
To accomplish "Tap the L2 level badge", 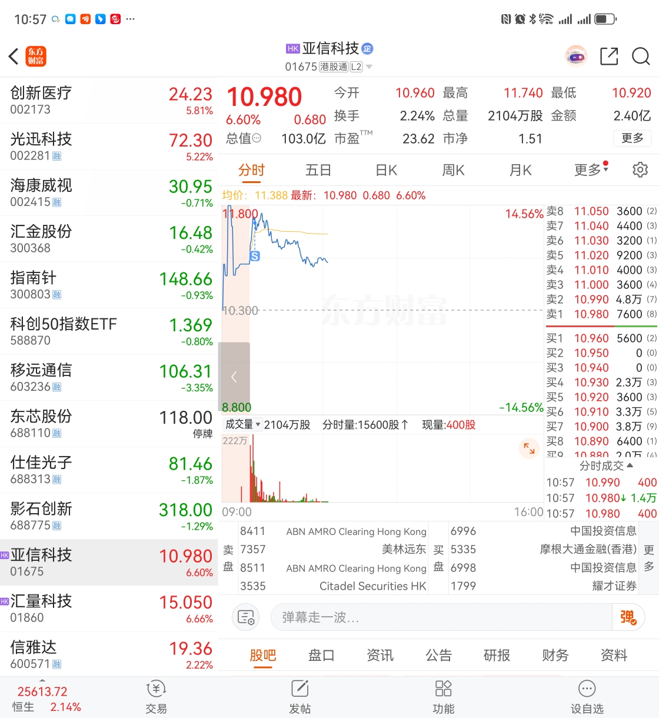I will point(356,67).
